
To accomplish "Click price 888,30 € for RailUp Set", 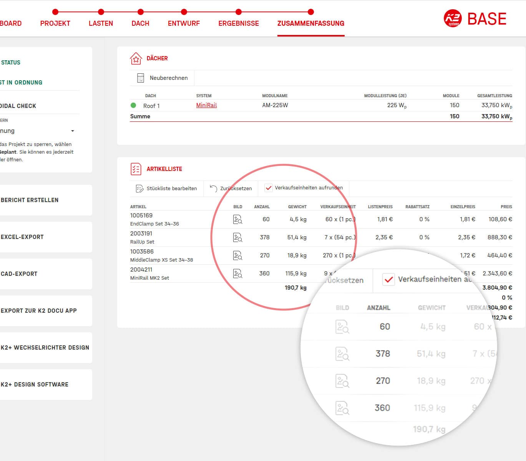I will [x=500, y=237].
